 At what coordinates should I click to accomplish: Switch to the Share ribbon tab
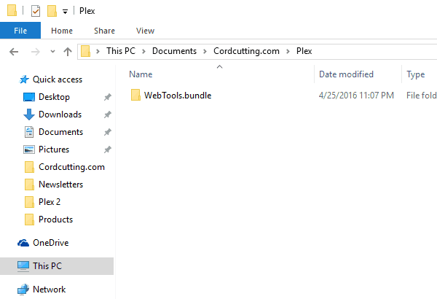pos(104,31)
